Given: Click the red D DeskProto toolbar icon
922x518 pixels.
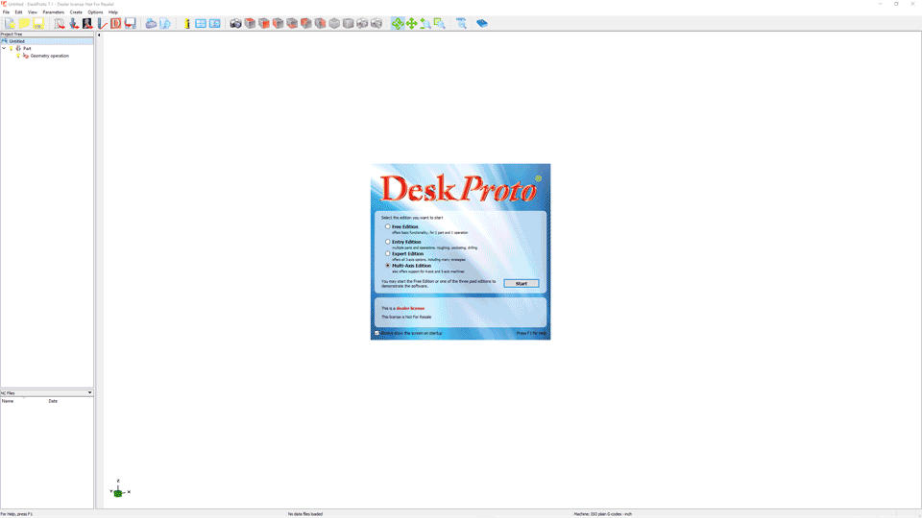Looking at the screenshot, I should (x=116, y=23).
